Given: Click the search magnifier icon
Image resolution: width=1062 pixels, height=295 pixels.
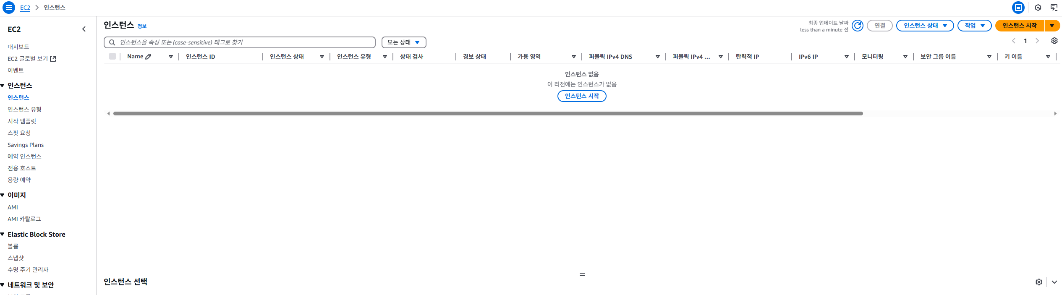Looking at the screenshot, I should coord(112,42).
